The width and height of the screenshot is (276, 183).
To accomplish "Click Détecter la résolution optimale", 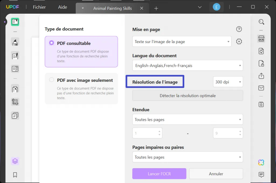I will click(187, 95).
